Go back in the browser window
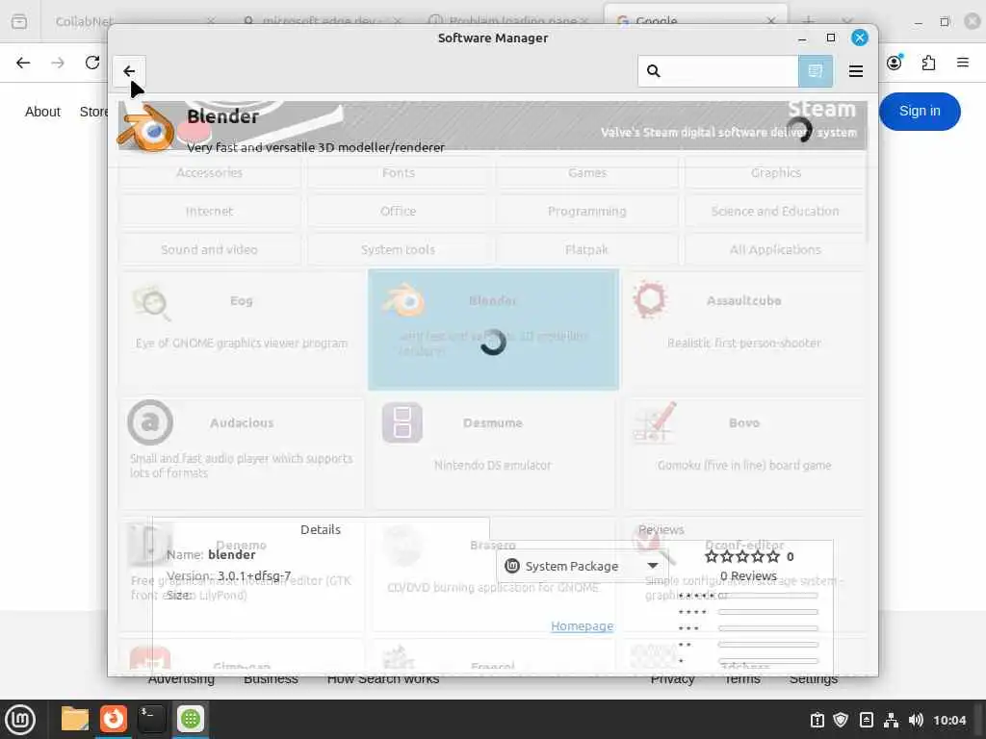 pos(23,63)
